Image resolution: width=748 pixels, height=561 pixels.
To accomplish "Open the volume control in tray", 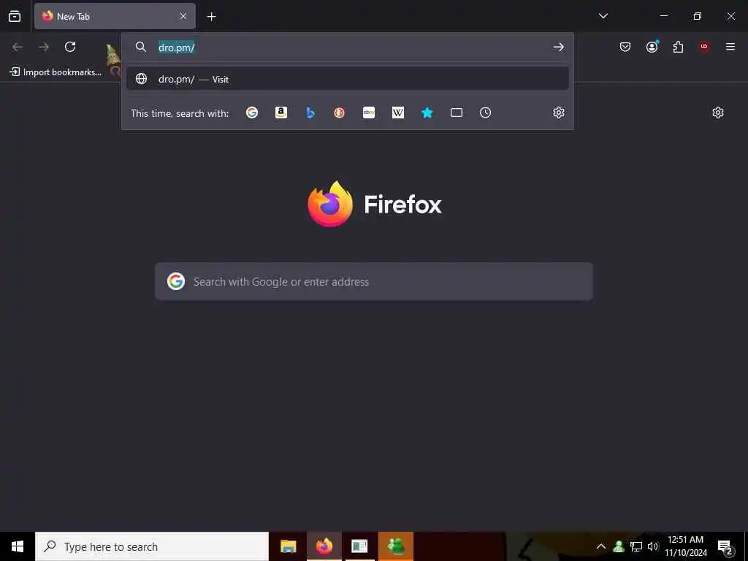I will (653, 546).
